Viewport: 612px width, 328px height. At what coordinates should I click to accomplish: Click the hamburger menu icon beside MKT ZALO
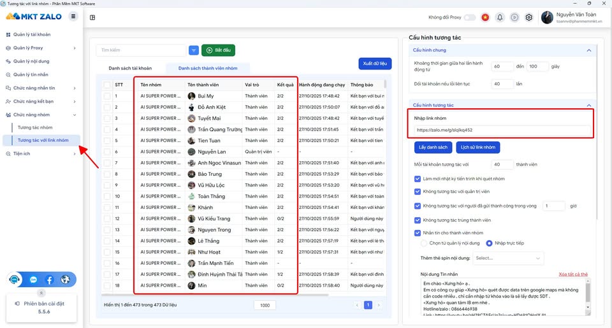point(73,17)
